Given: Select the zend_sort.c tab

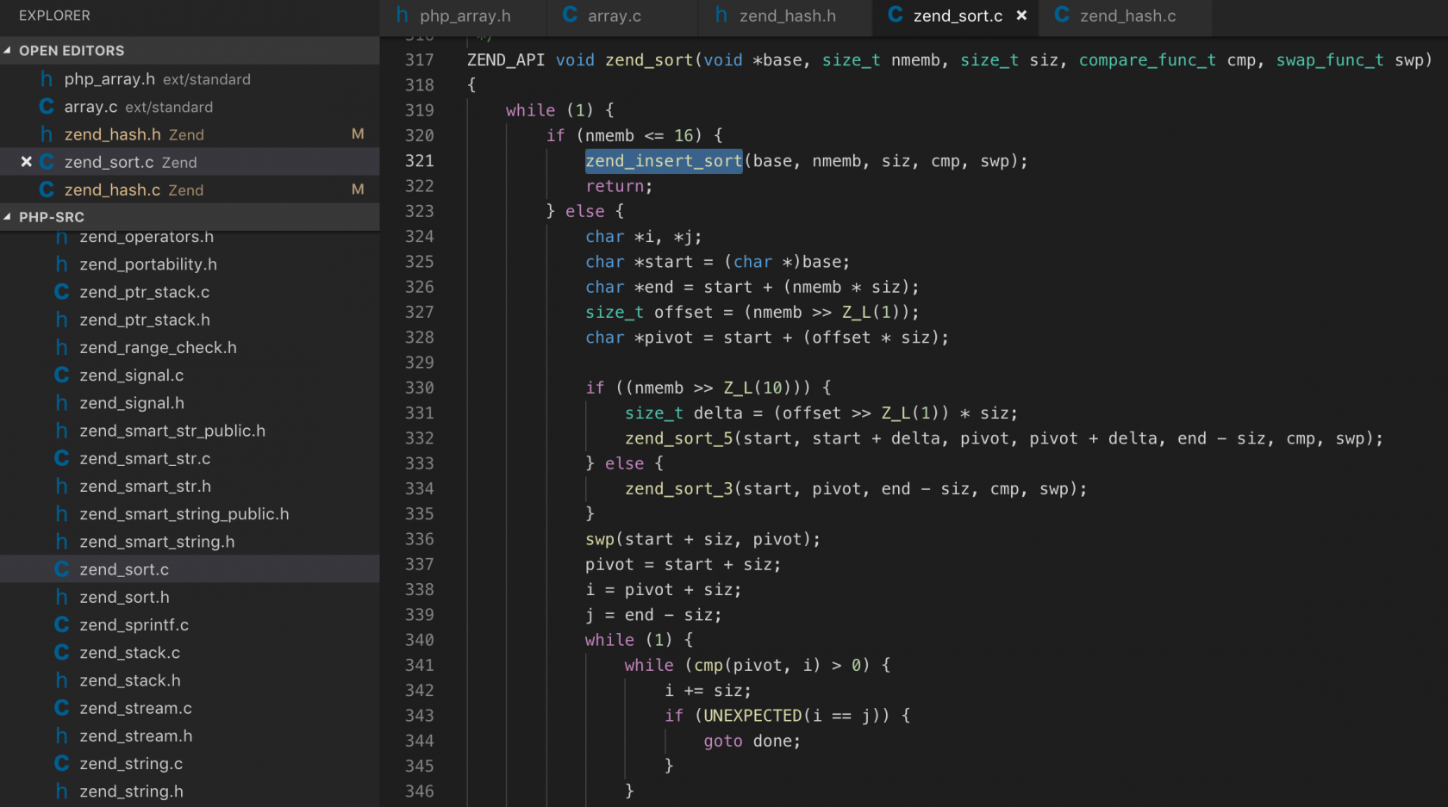Looking at the screenshot, I should click(957, 16).
